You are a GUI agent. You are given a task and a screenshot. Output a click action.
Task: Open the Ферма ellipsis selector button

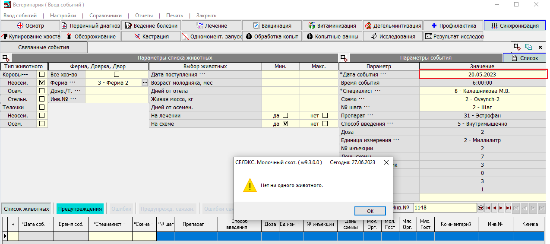click(145, 82)
